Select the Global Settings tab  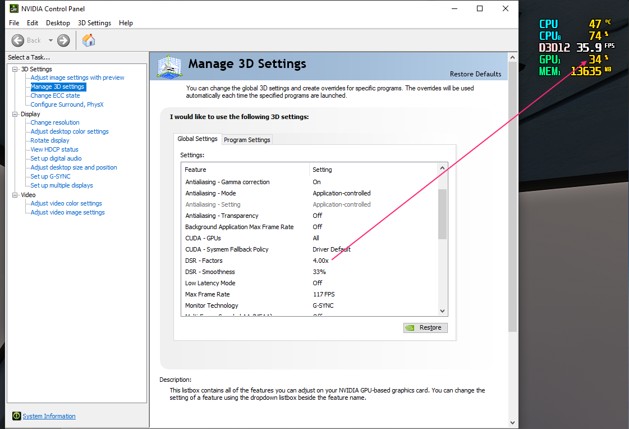coord(198,139)
